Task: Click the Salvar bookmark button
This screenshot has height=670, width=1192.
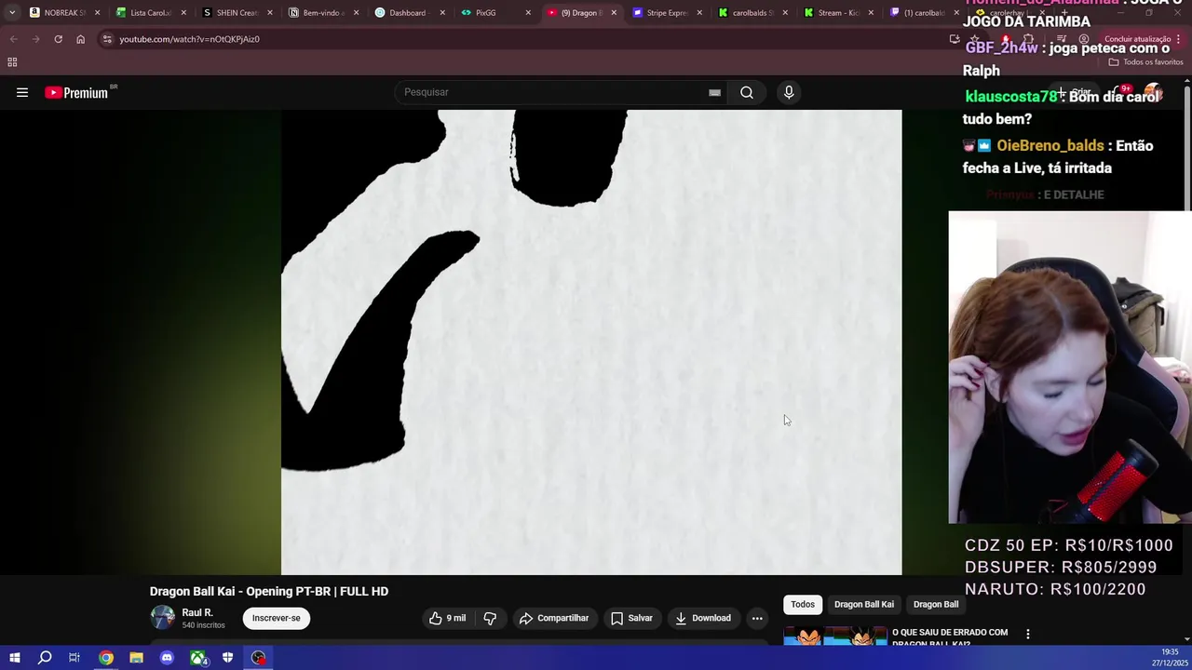Action: click(x=631, y=618)
